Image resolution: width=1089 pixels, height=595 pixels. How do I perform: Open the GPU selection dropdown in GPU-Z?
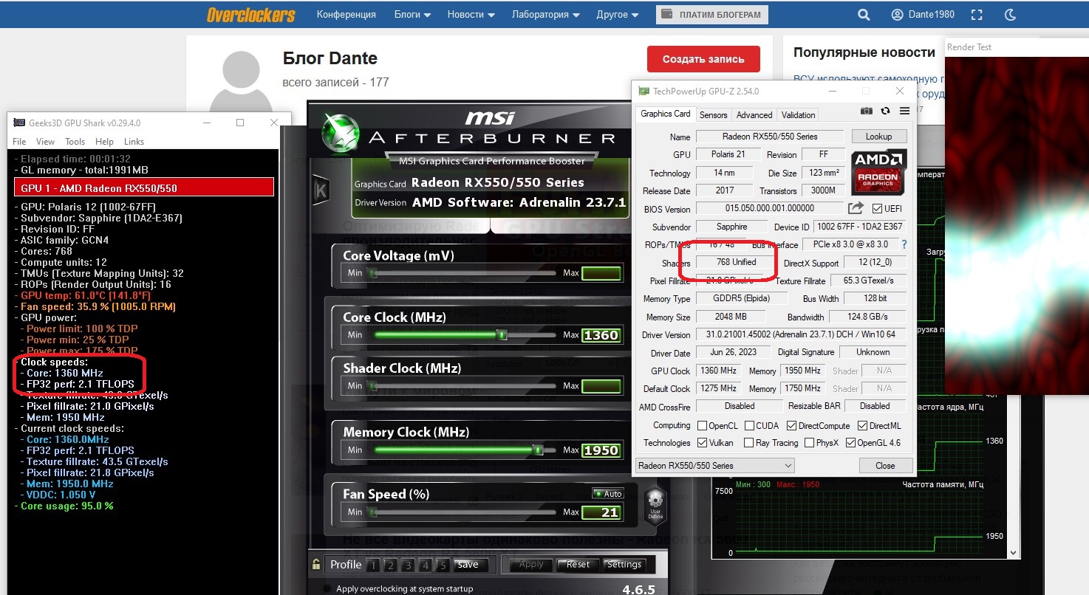point(715,466)
